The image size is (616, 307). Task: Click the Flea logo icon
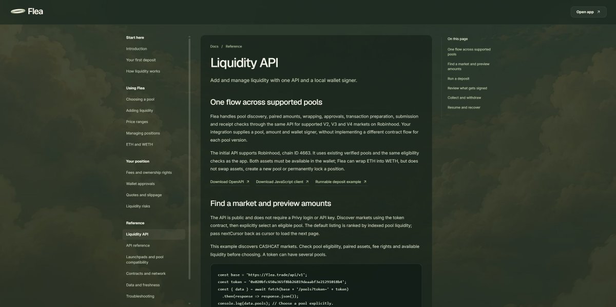tap(18, 11)
